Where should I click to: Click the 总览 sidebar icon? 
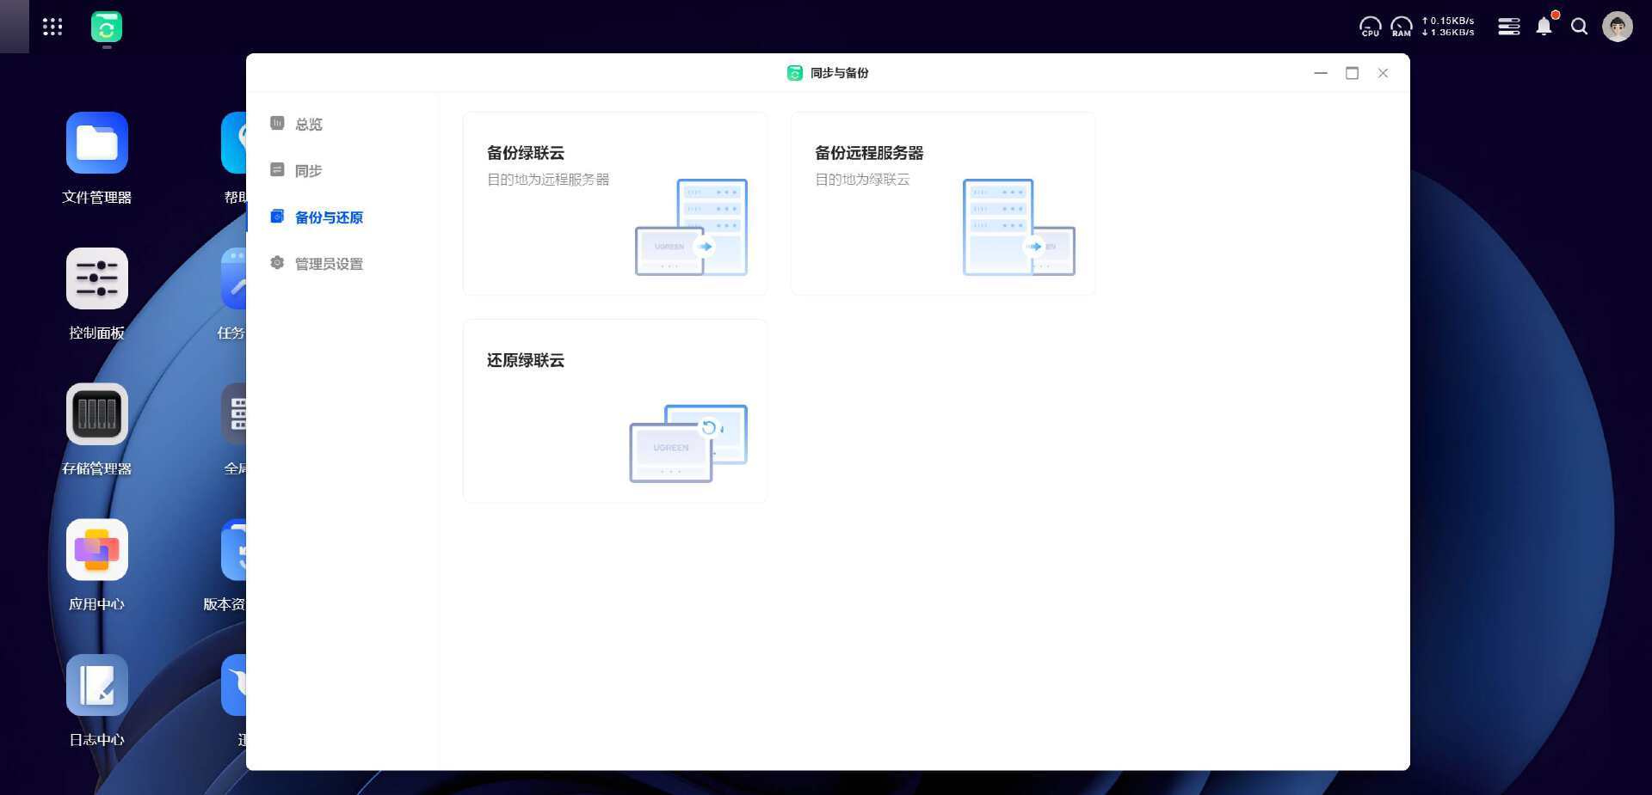pos(277,123)
